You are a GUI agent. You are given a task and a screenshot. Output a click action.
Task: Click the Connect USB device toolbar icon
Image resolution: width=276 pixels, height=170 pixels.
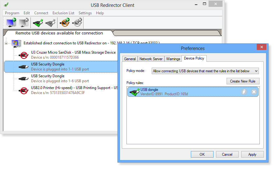coord(38,23)
